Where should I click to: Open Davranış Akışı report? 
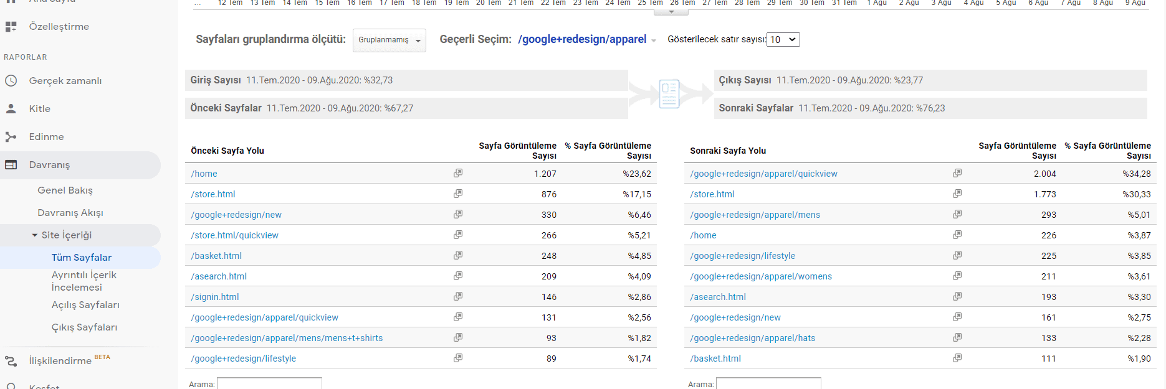[70, 213]
